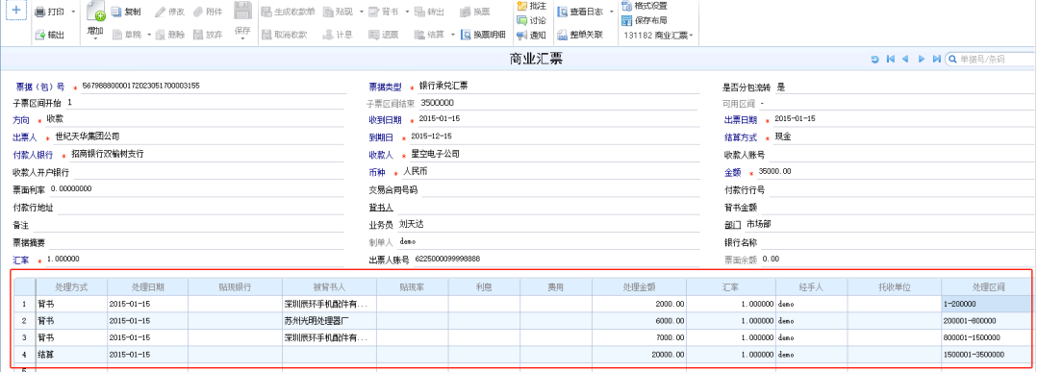Screen dimensions: 1038x372
Task: Expand the 增加 dropdown arrow
Action: pyautogui.click(x=95, y=39)
